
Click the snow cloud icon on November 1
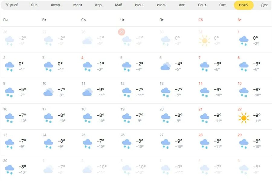(244, 41)
